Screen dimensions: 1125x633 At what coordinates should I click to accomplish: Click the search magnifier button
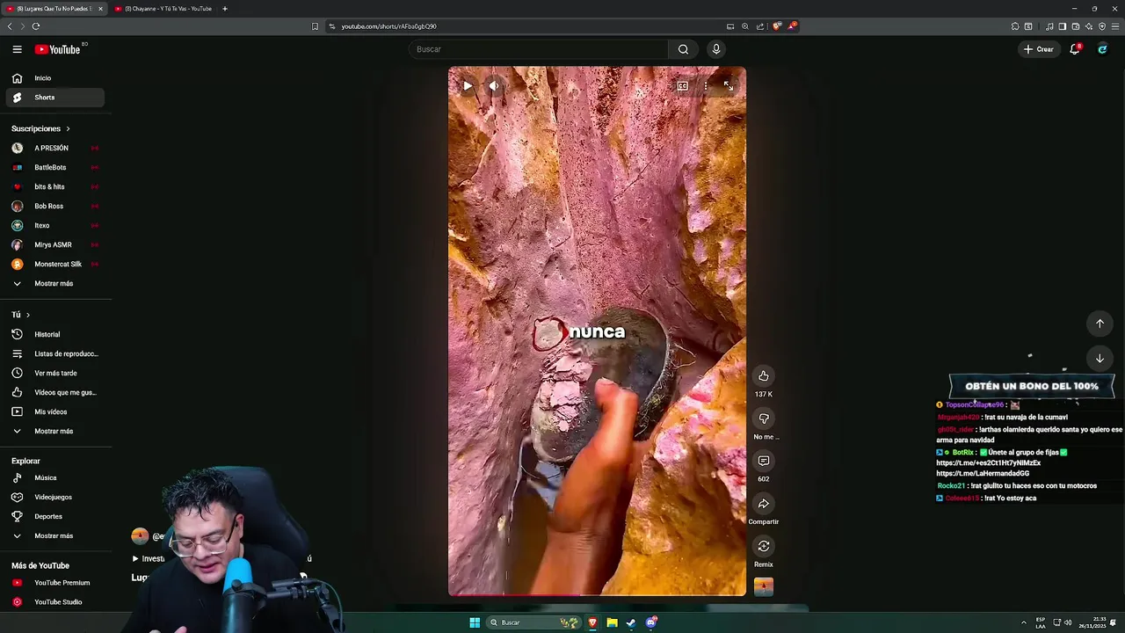pos(683,49)
